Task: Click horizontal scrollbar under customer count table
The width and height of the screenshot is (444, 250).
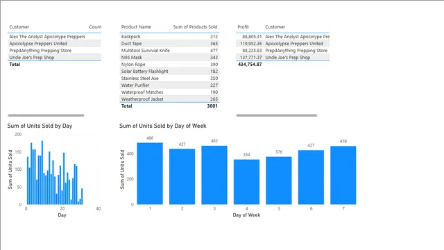Action: pos(46,115)
